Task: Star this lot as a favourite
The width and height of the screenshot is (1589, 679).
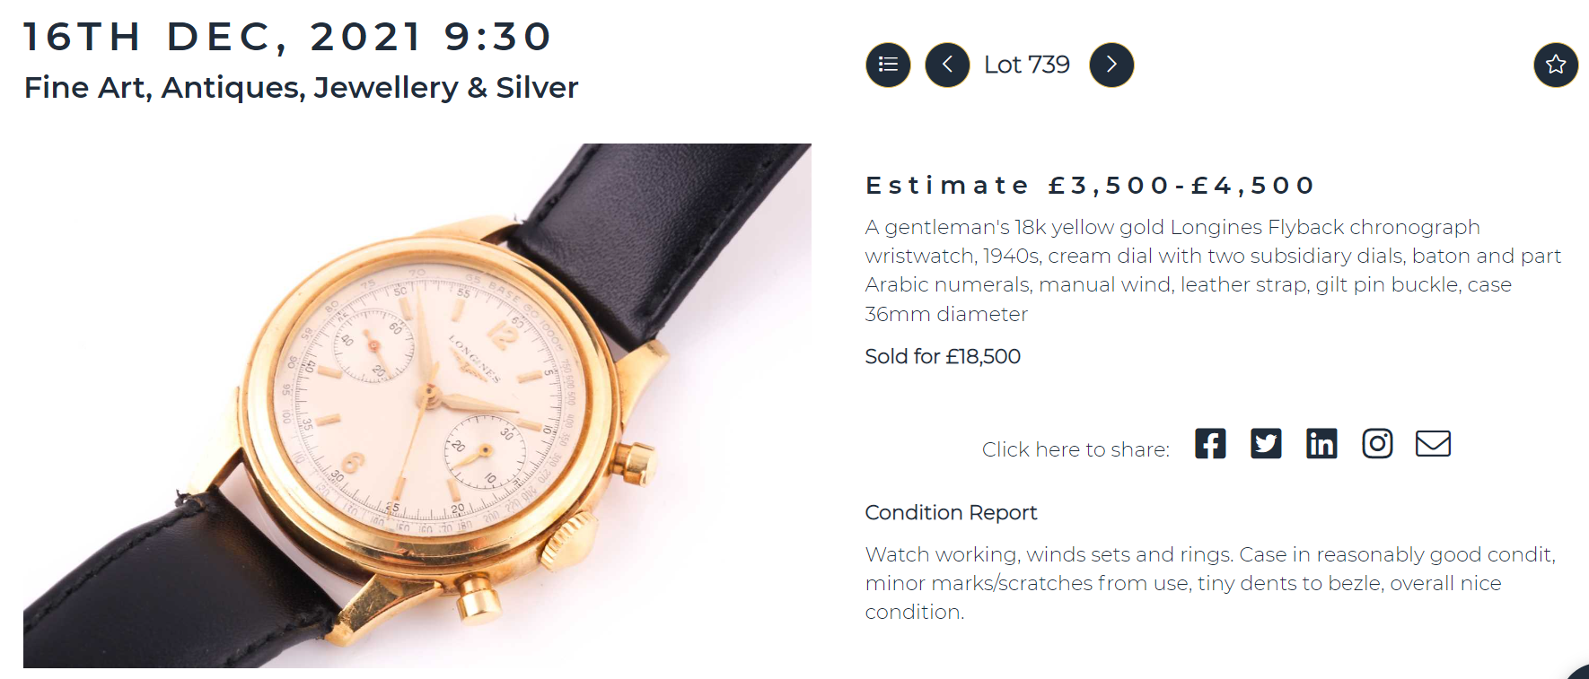Action: pyautogui.click(x=1556, y=65)
